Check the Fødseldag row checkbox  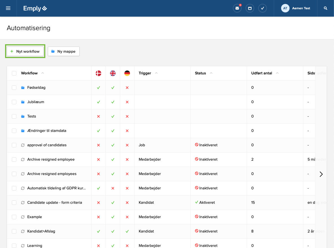[x=14, y=88]
